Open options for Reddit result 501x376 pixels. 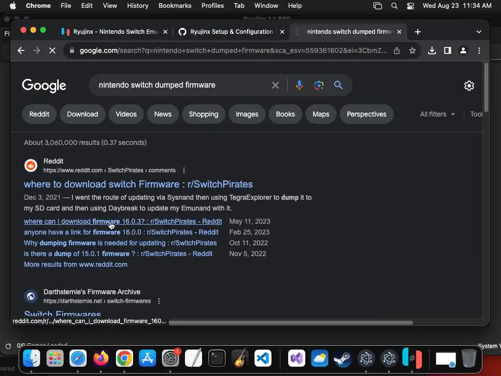[x=184, y=170]
